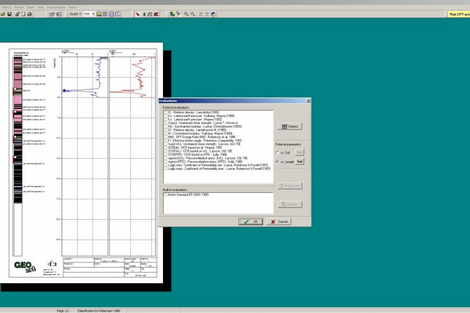Click the Run CPT-pro button
The width and height of the screenshot is (470, 313).
(x=458, y=14)
